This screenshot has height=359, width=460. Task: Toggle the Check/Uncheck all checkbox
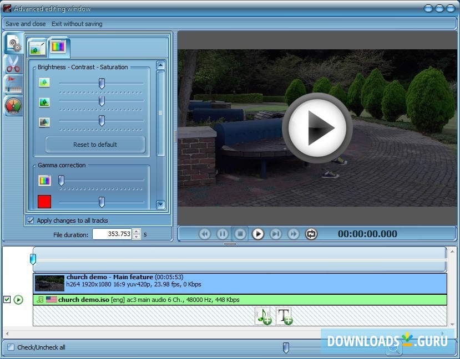(12, 347)
